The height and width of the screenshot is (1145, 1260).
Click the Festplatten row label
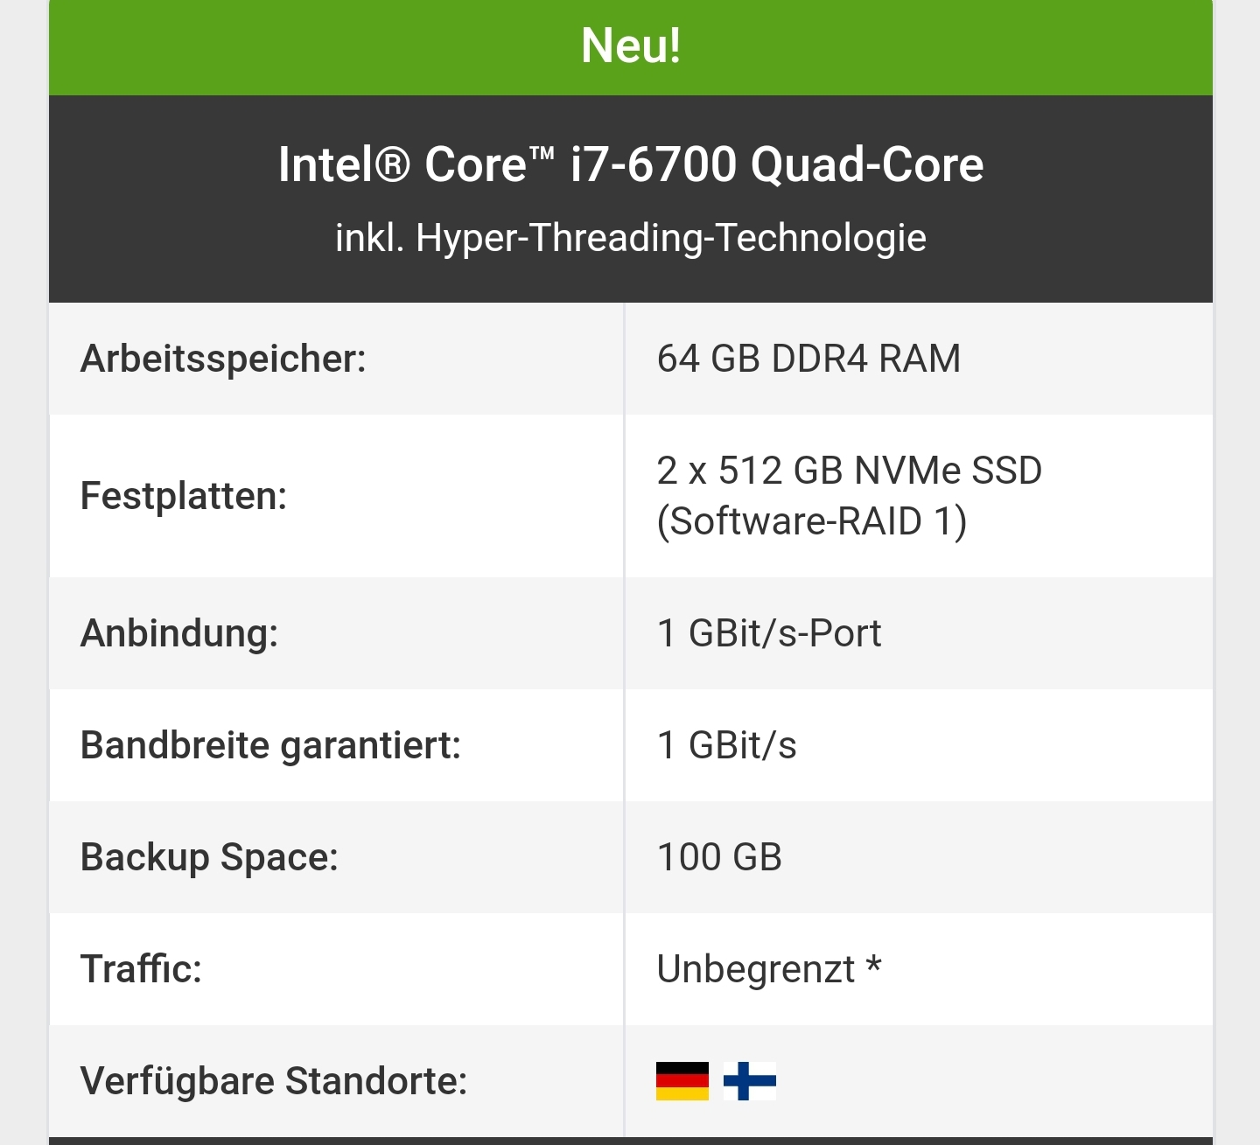[184, 496]
